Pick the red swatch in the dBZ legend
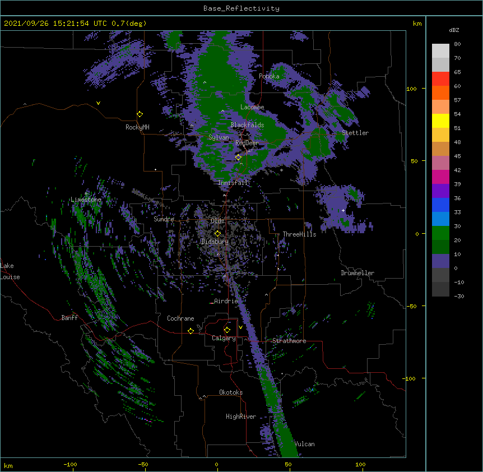Viewport: 483px width, 472px height. point(440,78)
